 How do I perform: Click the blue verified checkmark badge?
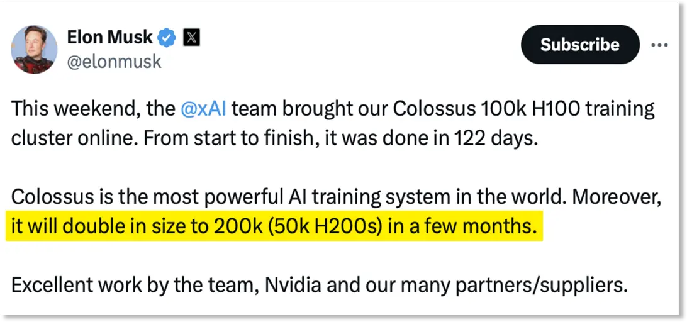(167, 38)
